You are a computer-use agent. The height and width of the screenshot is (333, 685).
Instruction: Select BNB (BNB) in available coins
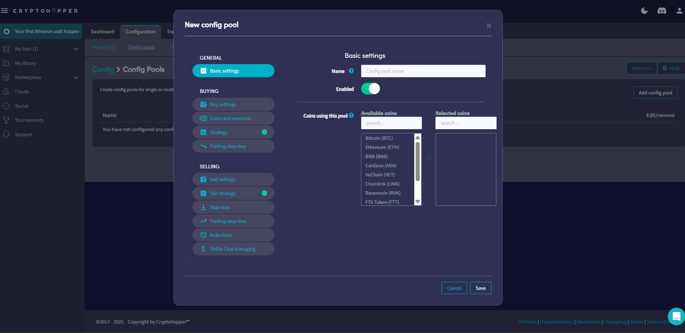click(x=387, y=156)
